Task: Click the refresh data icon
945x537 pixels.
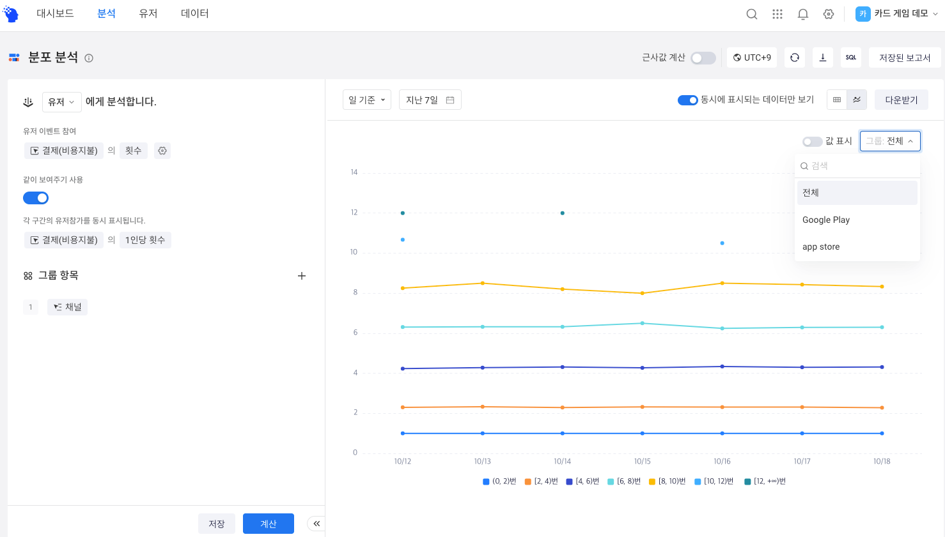Action: coord(795,57)
